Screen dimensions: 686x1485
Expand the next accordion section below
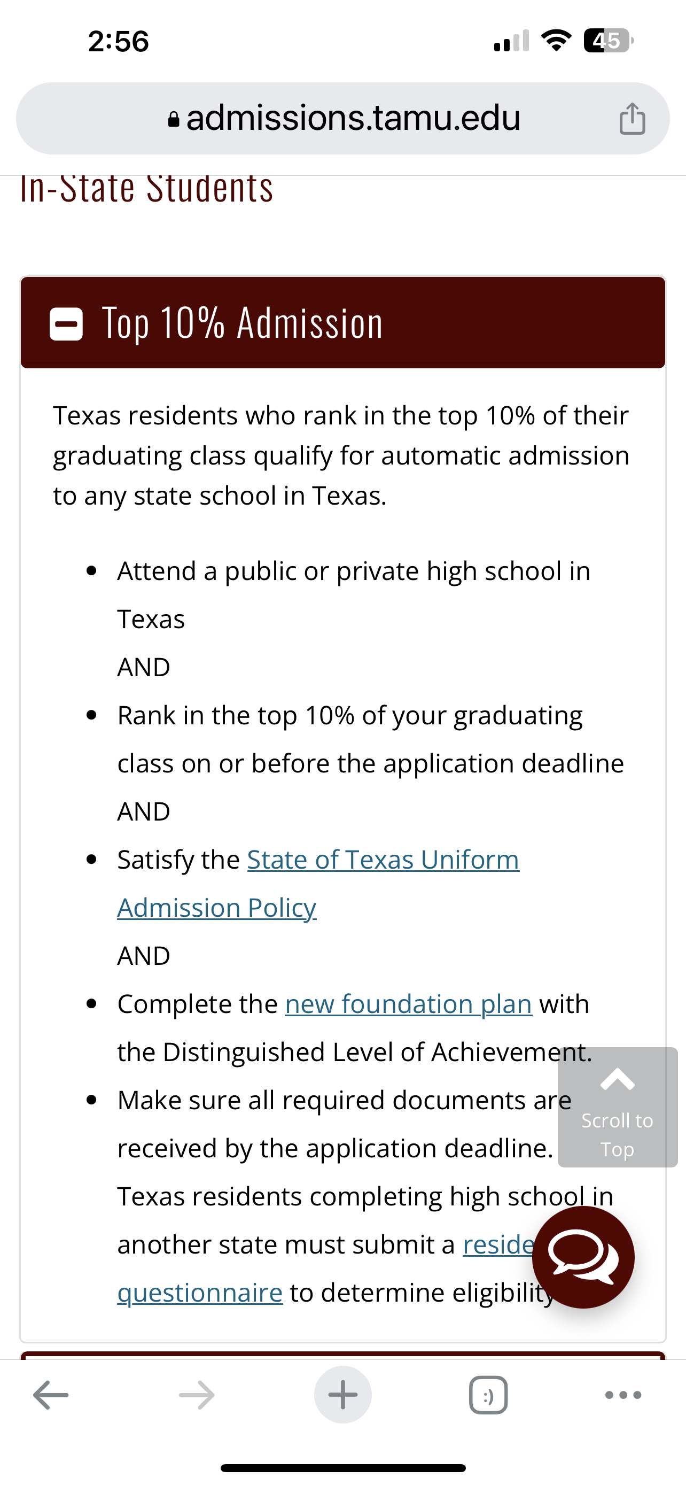[x=342, y=1355]
